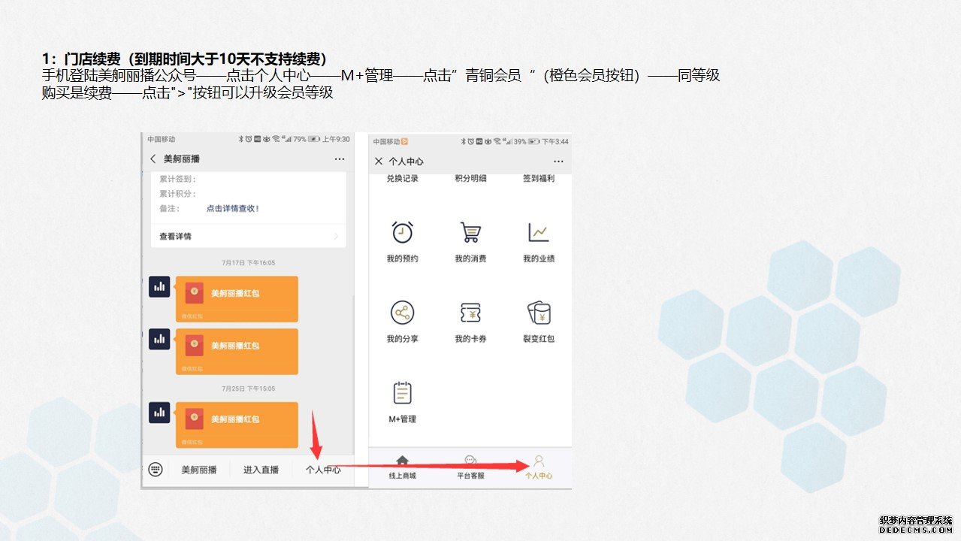Open red packet directly under 7月17日 timestamp
Screen dimensions: 961x541
[236, 299]
